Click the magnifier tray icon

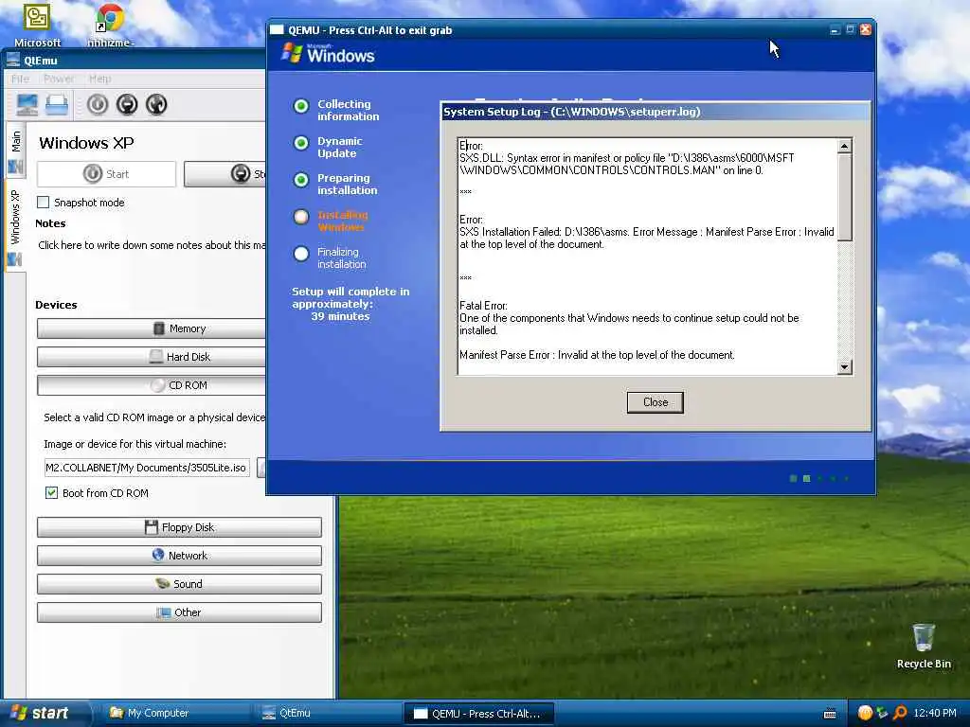(900, 713)
